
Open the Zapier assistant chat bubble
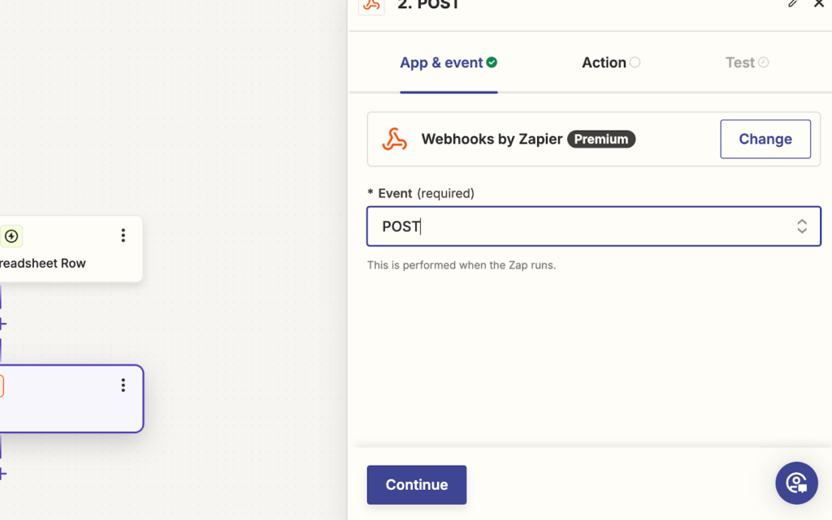pos(796,483)
